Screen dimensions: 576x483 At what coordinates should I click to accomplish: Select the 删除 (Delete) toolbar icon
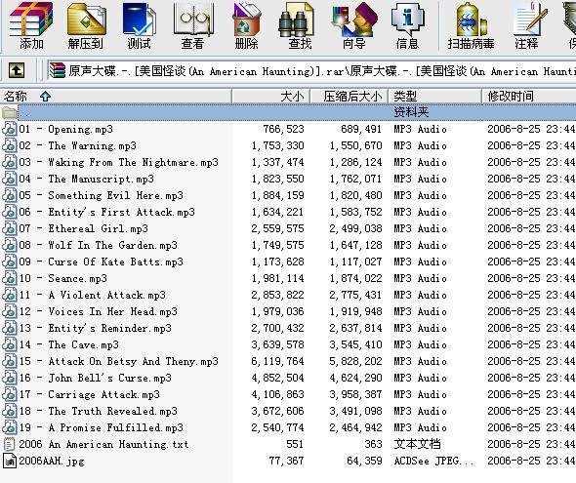click(246, 25)
